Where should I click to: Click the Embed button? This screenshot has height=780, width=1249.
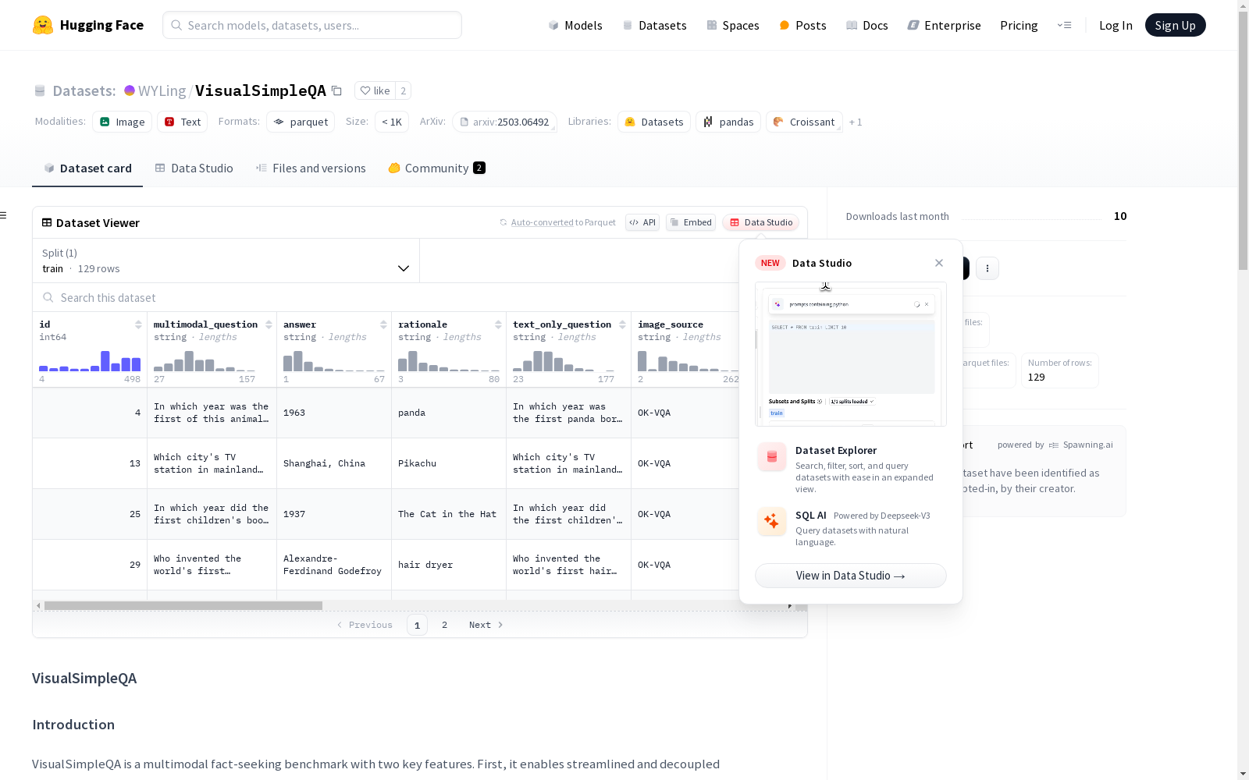691,222
